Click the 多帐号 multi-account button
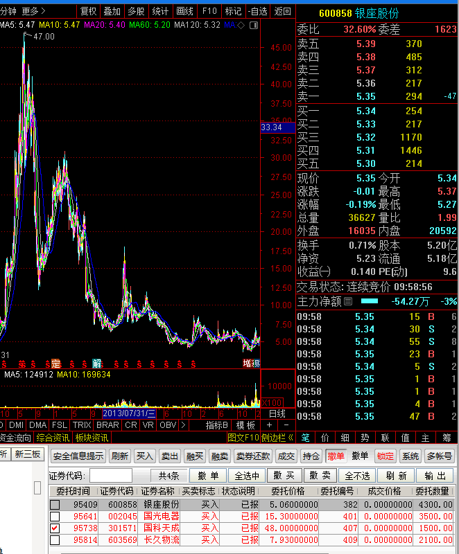 point(440,456)
